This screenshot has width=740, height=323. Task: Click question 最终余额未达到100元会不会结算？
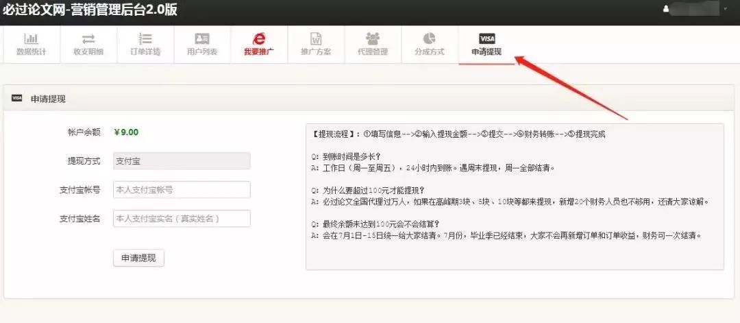[376, 224]
